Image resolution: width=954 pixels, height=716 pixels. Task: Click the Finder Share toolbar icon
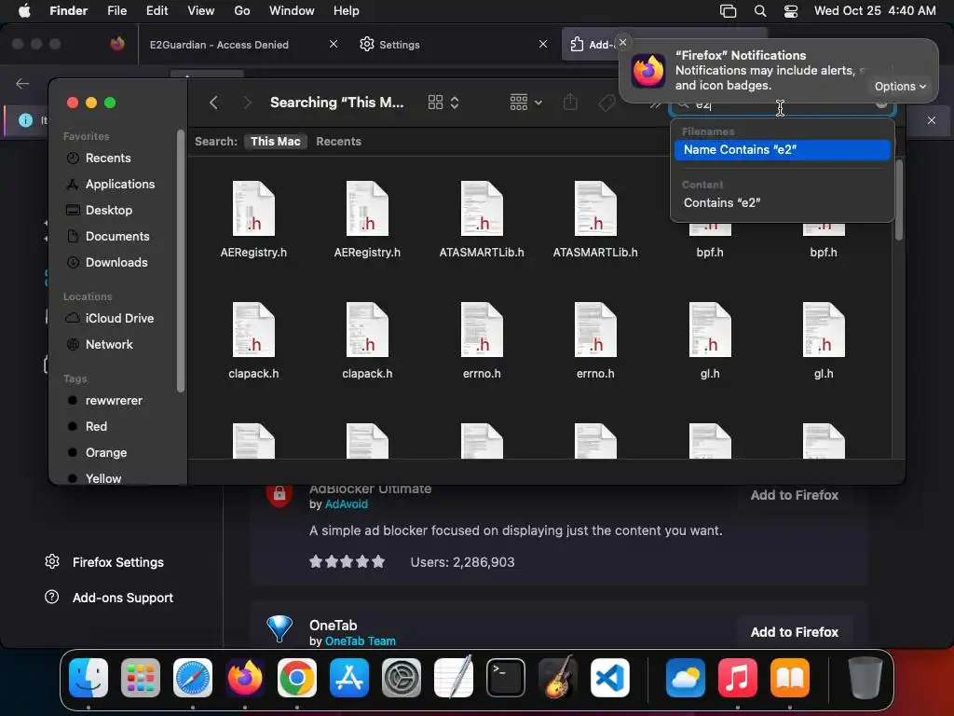pyautogui.click(x=570, y=103)
